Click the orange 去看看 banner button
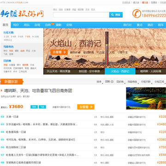The width and height of the screenshot is (166, 166). tap(59, 52)
